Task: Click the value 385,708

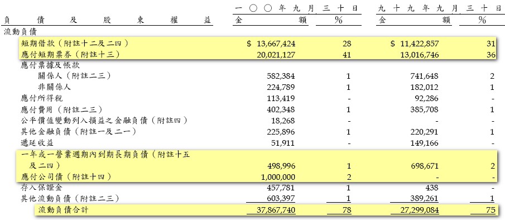Action: (x=425, y=110)
